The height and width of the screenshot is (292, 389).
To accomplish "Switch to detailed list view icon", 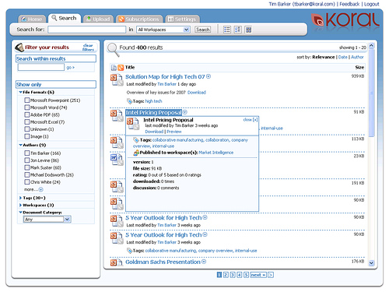I will 237,30.
